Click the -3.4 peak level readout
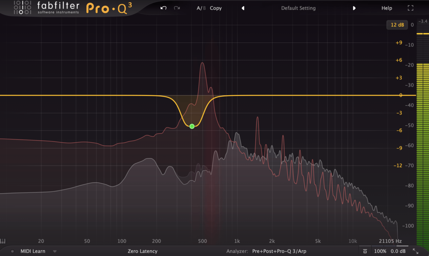The width and height of the screenshot is (429, 256). (423, 21)
